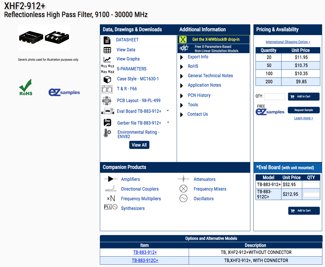Click the View All button
This screenshot has height=267, width=325.
pos(139,145)
